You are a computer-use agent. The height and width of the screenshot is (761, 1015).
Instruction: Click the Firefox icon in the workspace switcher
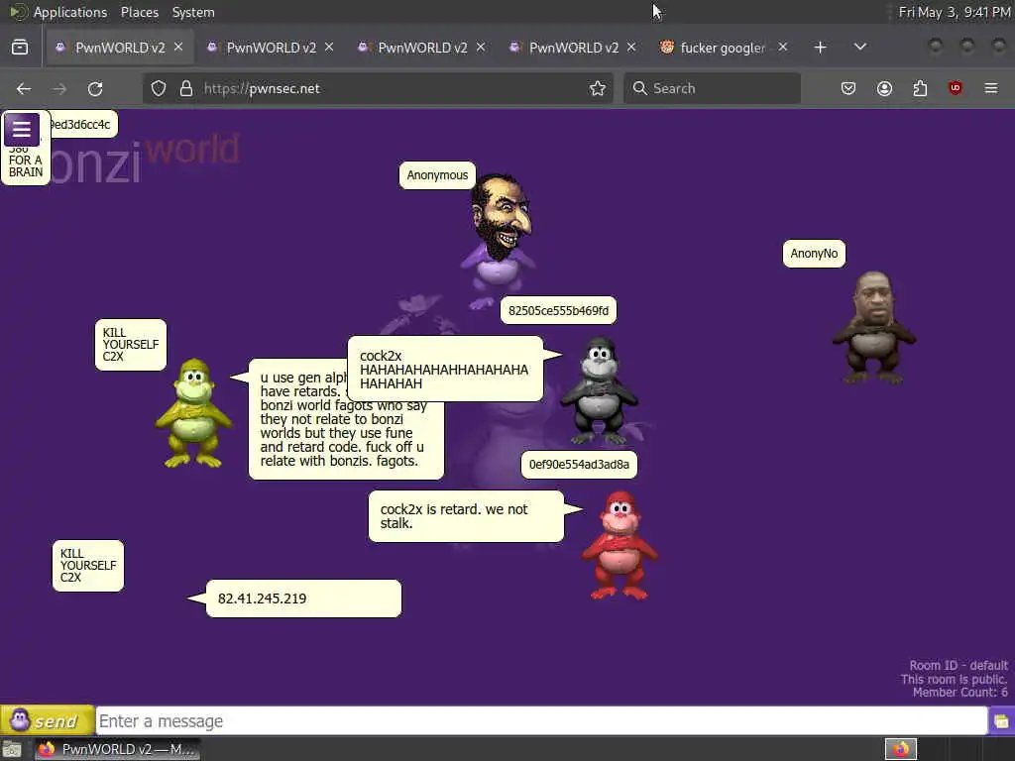tap(901, 749)
